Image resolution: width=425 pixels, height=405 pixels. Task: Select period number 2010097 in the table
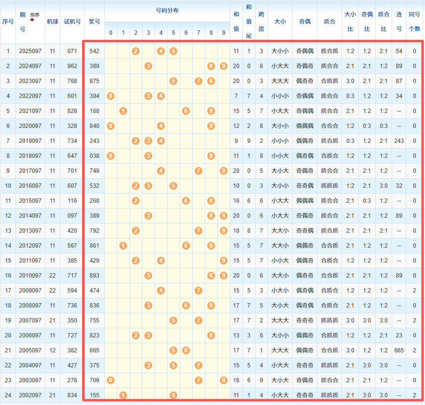pyautogui.click(x=30, y=276)
